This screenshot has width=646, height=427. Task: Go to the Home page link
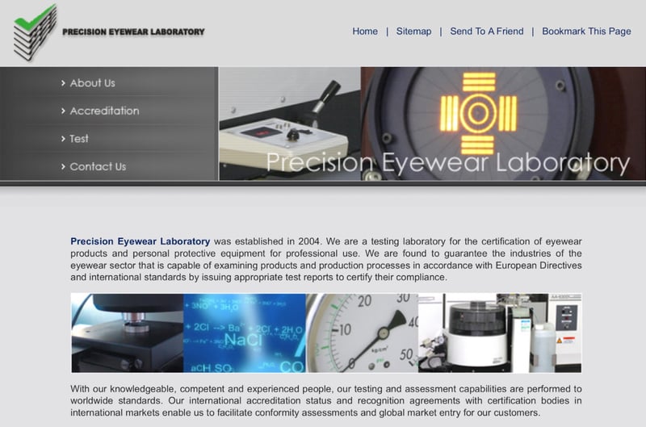tap(365, 31)
